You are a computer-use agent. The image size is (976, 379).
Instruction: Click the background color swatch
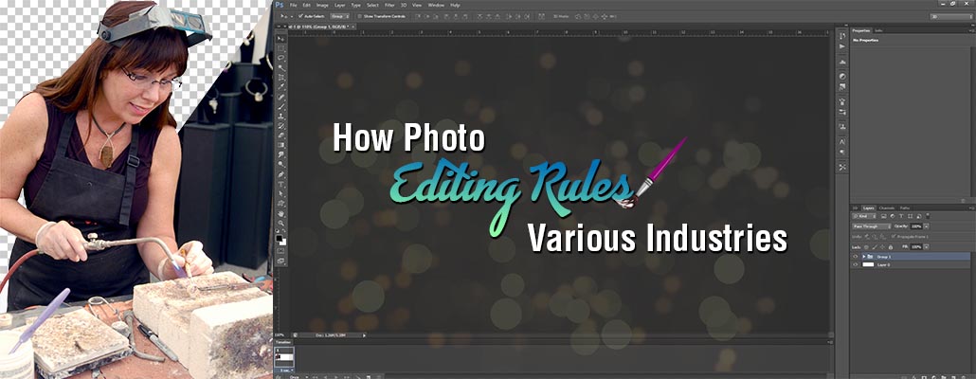[x=283, y=241]
